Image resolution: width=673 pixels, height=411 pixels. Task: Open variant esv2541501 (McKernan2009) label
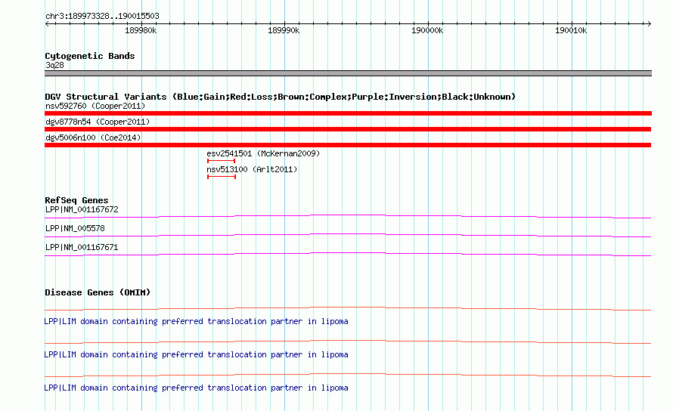(x=263, y=153)
